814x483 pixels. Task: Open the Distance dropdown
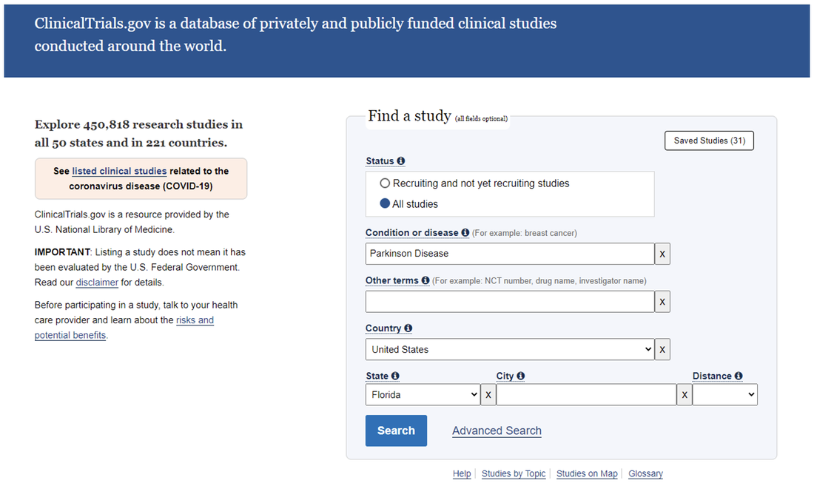coord(724,395)
